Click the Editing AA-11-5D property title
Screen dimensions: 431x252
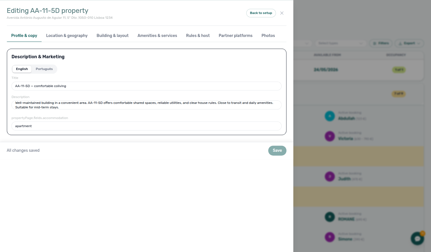click(x=47, y=11)
